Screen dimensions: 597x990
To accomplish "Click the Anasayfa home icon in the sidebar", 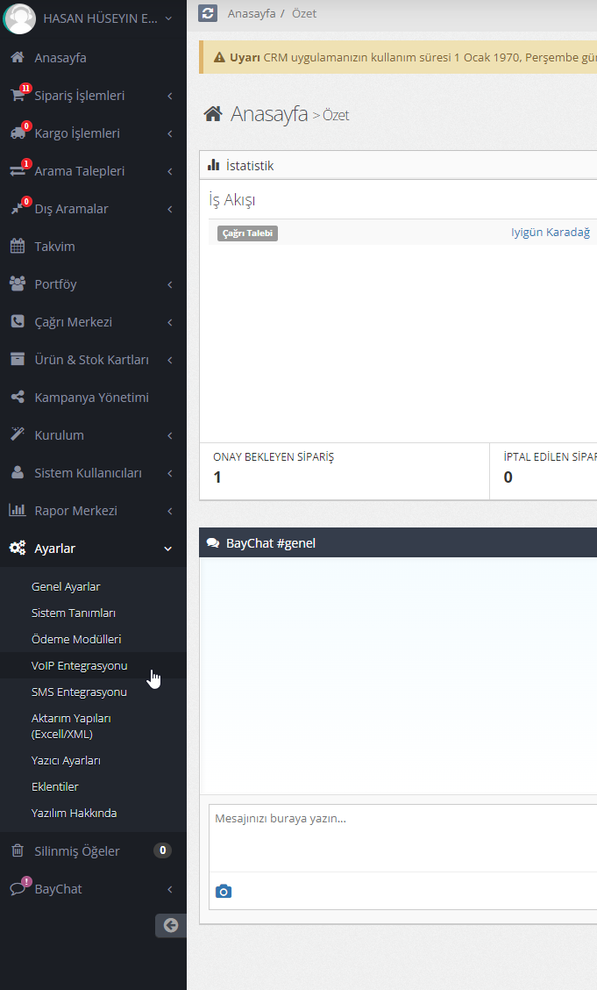I will coord(18,58).
